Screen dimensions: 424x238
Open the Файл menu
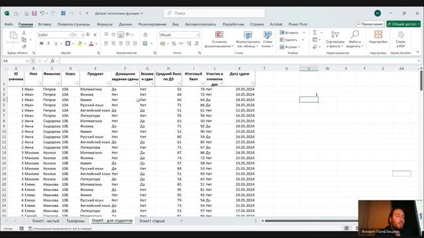coord(9,24)
